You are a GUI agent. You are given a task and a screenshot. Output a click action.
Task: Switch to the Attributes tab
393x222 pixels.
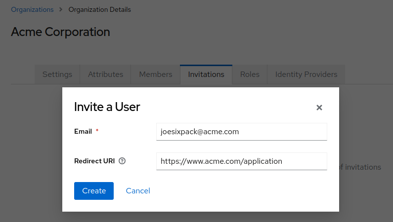(105, 74)
